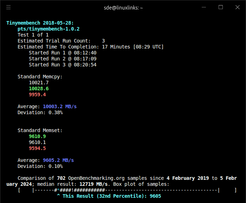
Task: Select the Memcpy value 10021.7
Action: 39,83
